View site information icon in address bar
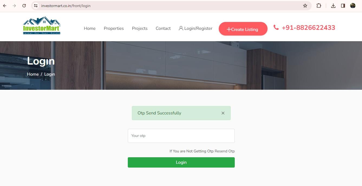362x186 pixels. pyautogui.click(x=36, y=6)
